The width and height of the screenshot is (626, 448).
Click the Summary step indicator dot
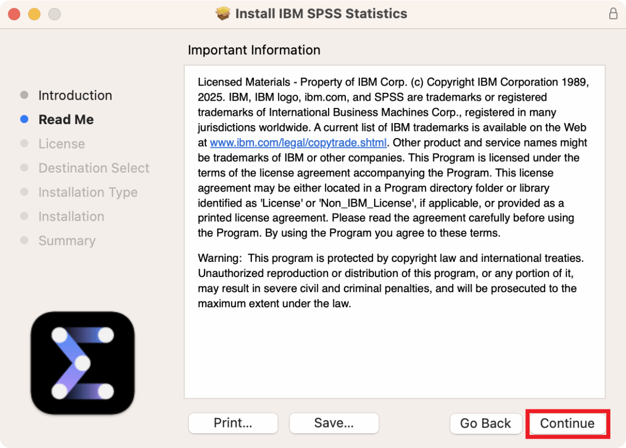(x=25, y=240)
